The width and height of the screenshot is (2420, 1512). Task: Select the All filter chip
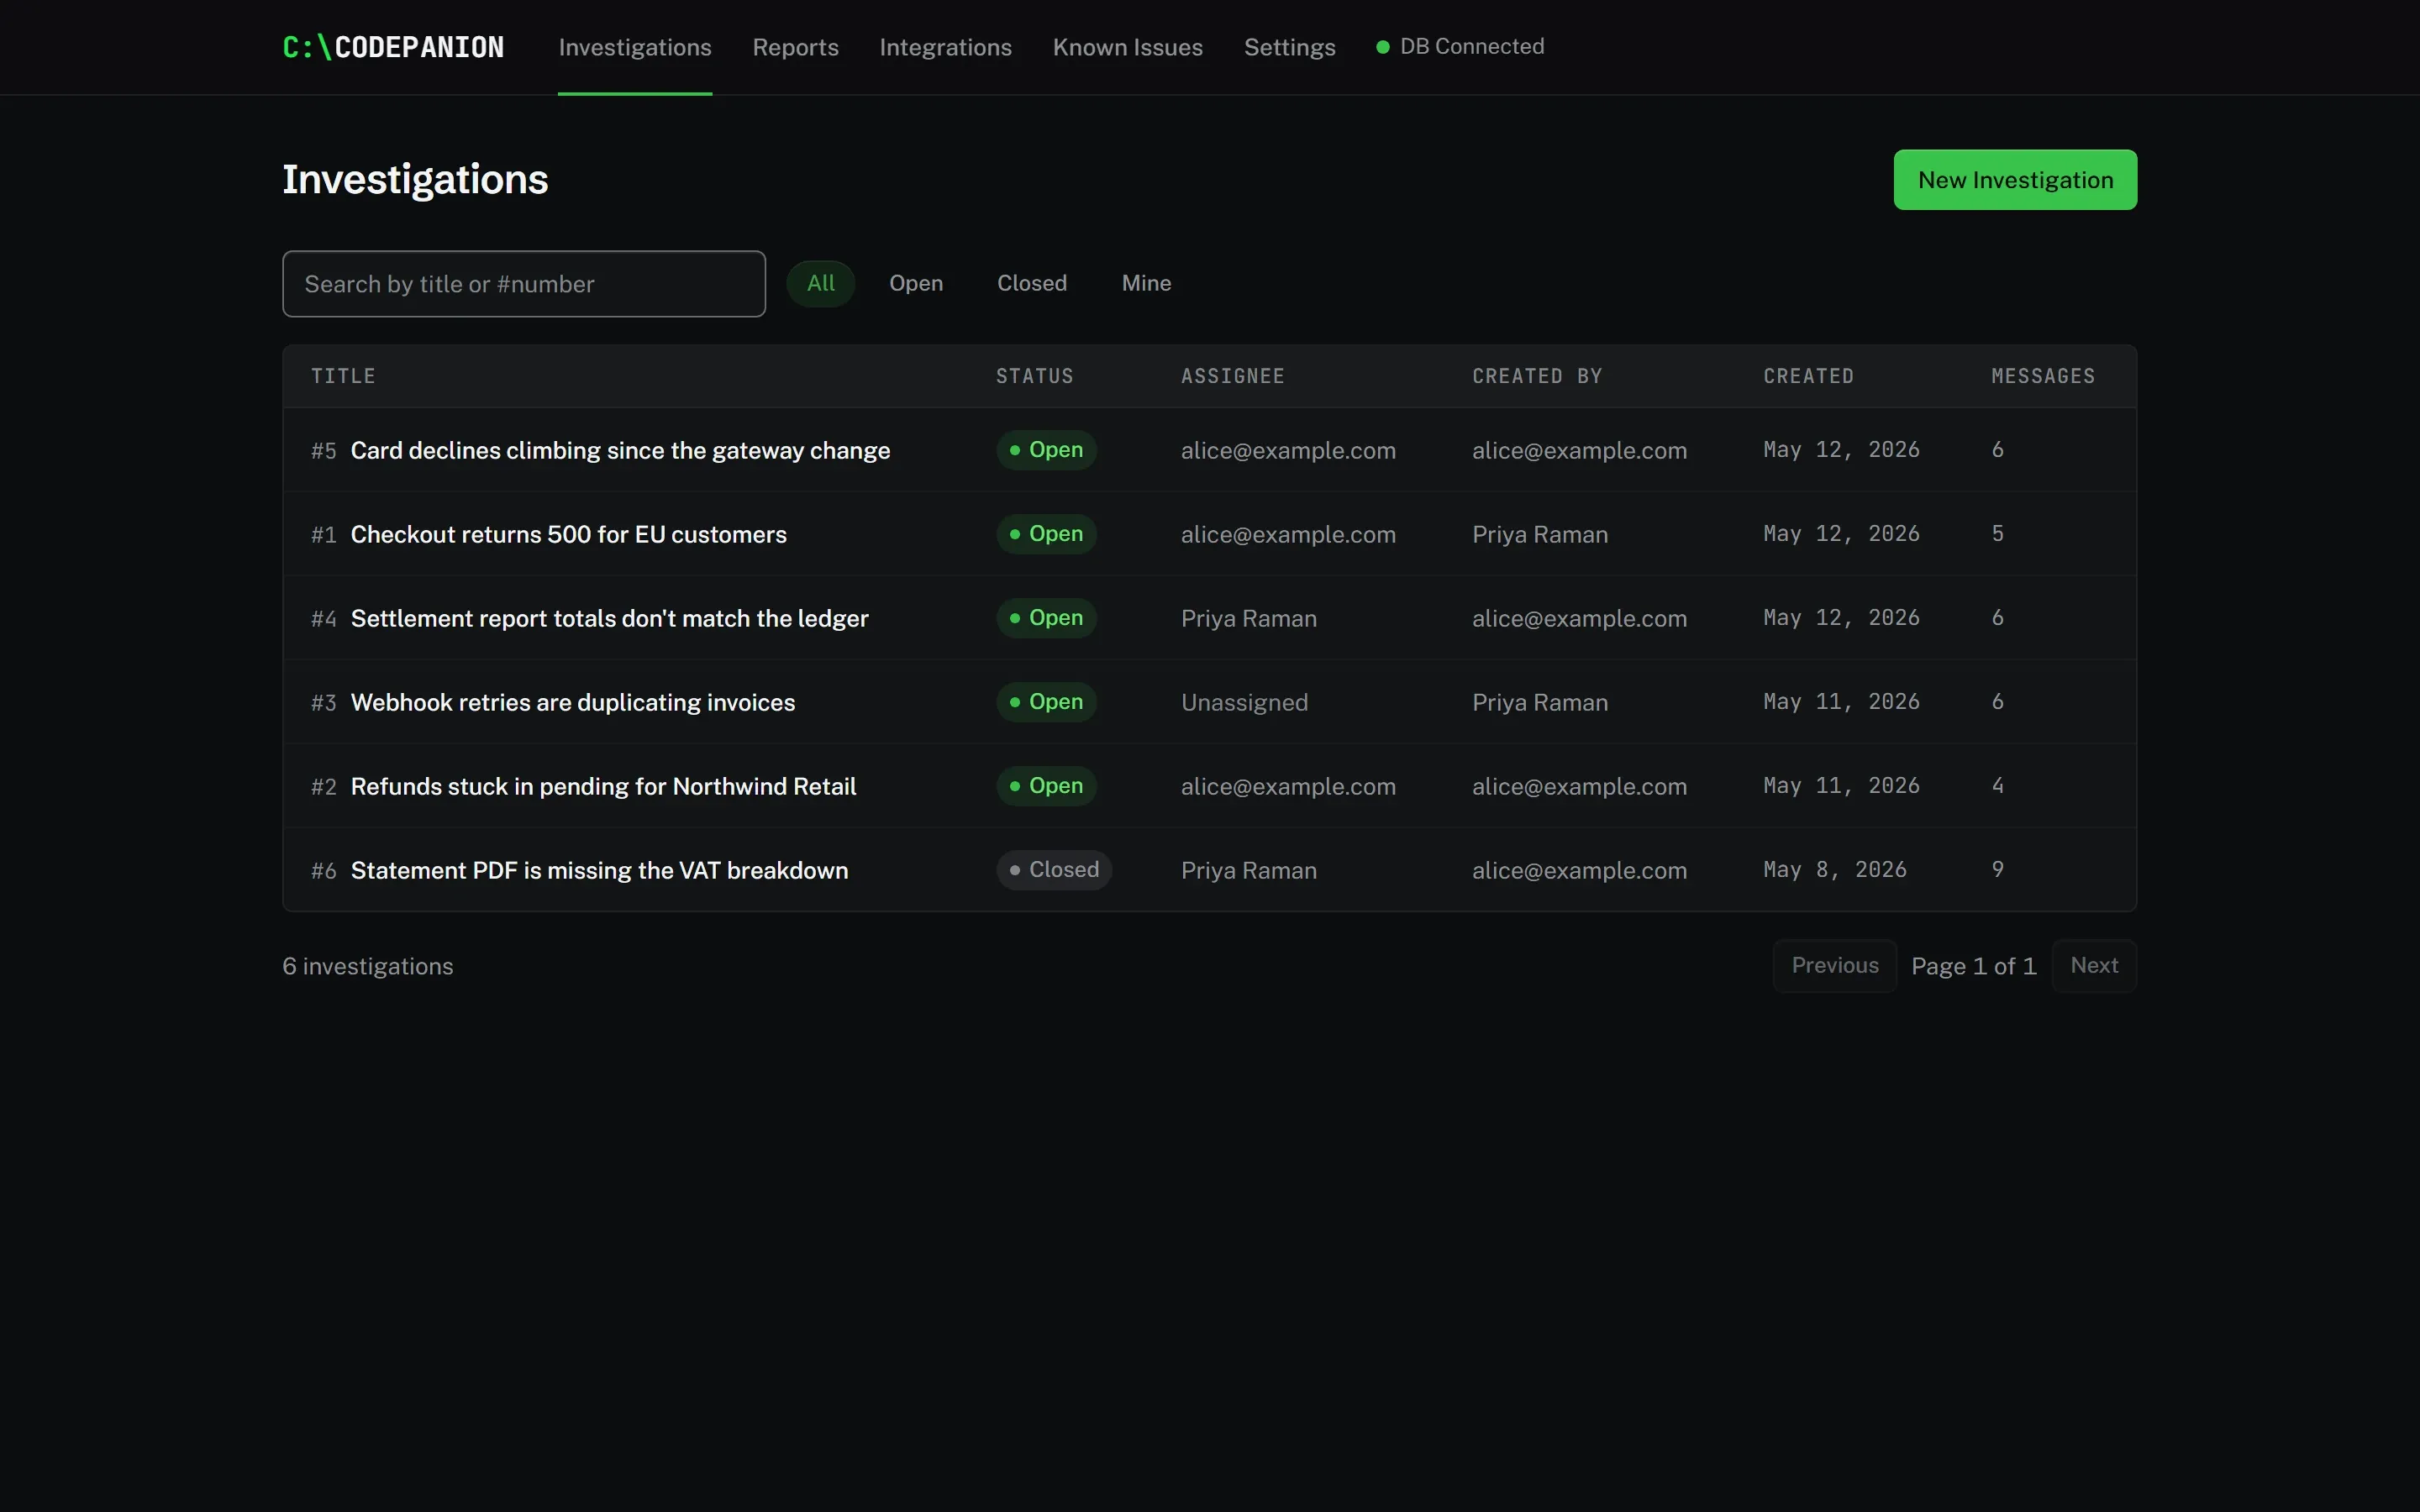click(x=821, y=283)
